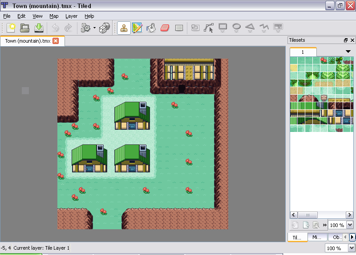356x255 pixels.
Task: Click the Current layer: Tile Layer 1 text
Action: [41, 248]
